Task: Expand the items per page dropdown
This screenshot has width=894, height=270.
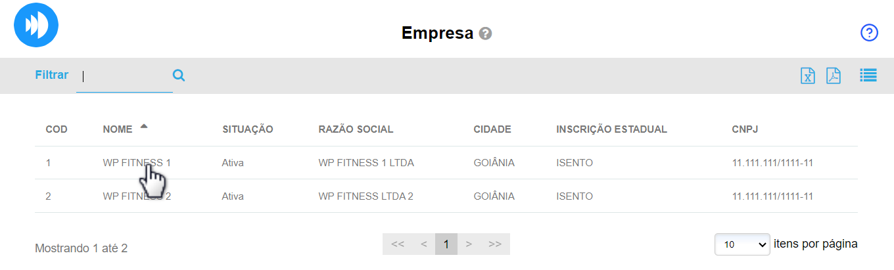Action: 742,244
